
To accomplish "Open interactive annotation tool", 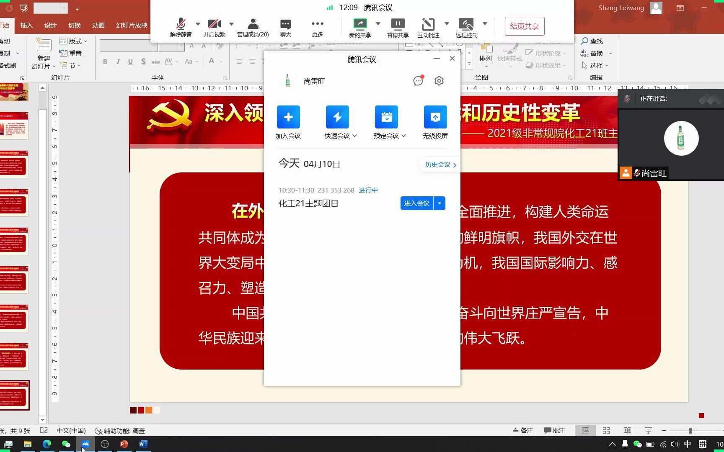I will click(428, 28).
